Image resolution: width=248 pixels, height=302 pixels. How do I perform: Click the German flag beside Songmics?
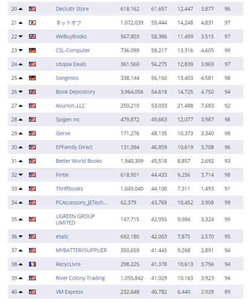pos(32,78)
